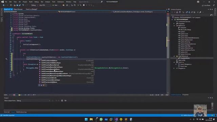
Task: Click the Search Solution Explorer input field
Action: pyautogui.click(x=191, y=15)
